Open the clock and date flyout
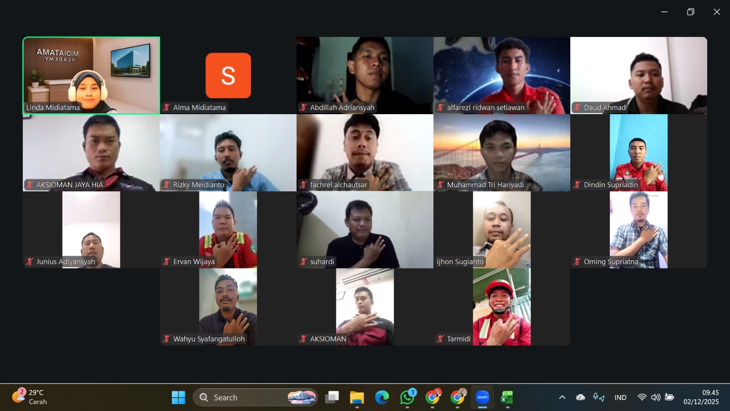The image size is (730, 411). pyautogui.click(x=701, y=397)
